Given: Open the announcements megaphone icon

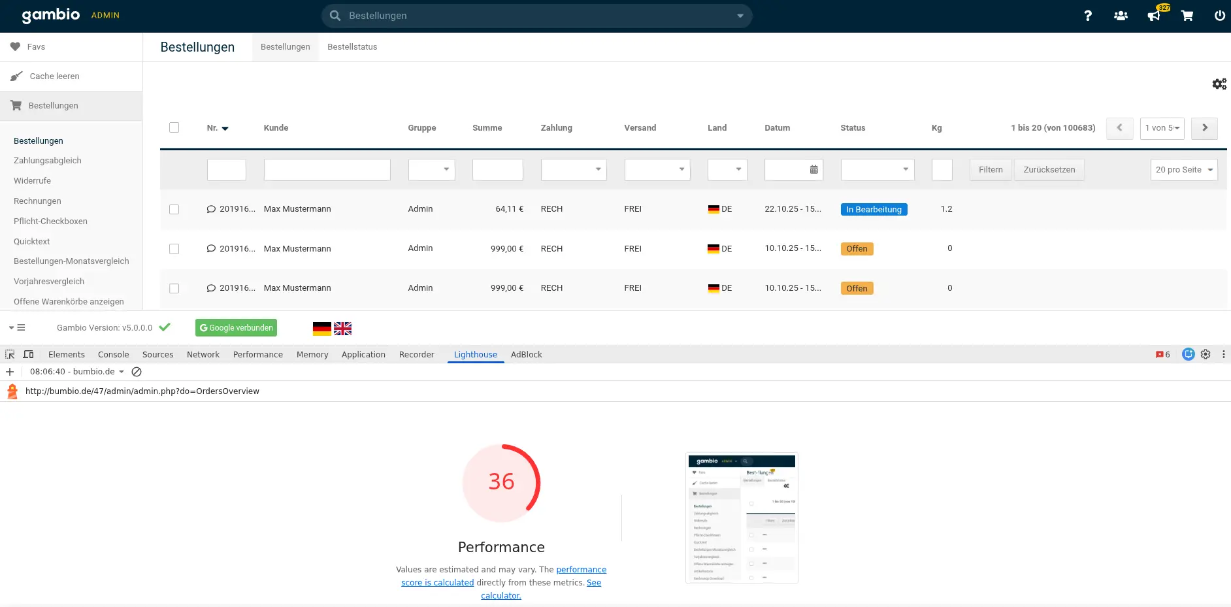Looking at the screenshot, I should [1154, 16].
